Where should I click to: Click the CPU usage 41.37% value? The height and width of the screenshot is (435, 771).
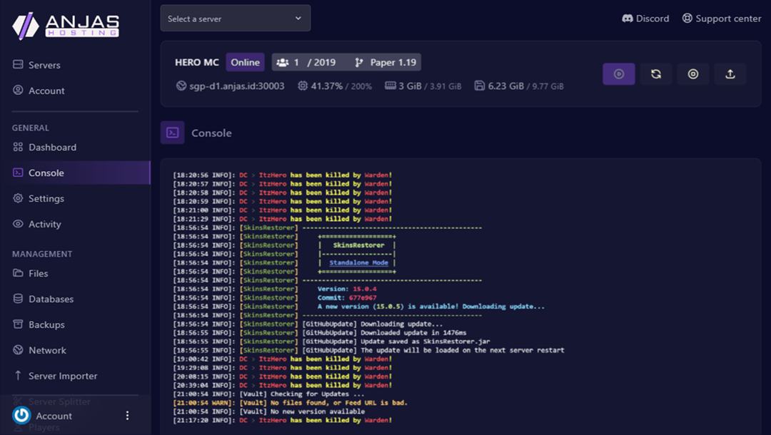pyautogui.click(x=326, y=86)
